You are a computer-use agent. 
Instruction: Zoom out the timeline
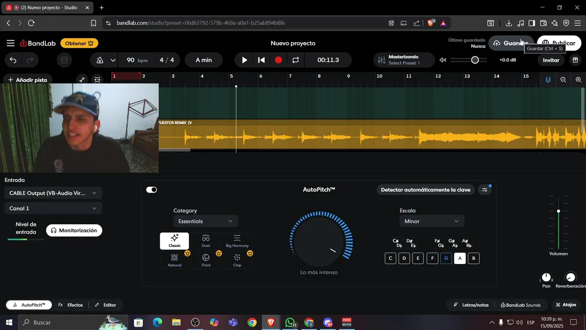(x=564, y=80)
